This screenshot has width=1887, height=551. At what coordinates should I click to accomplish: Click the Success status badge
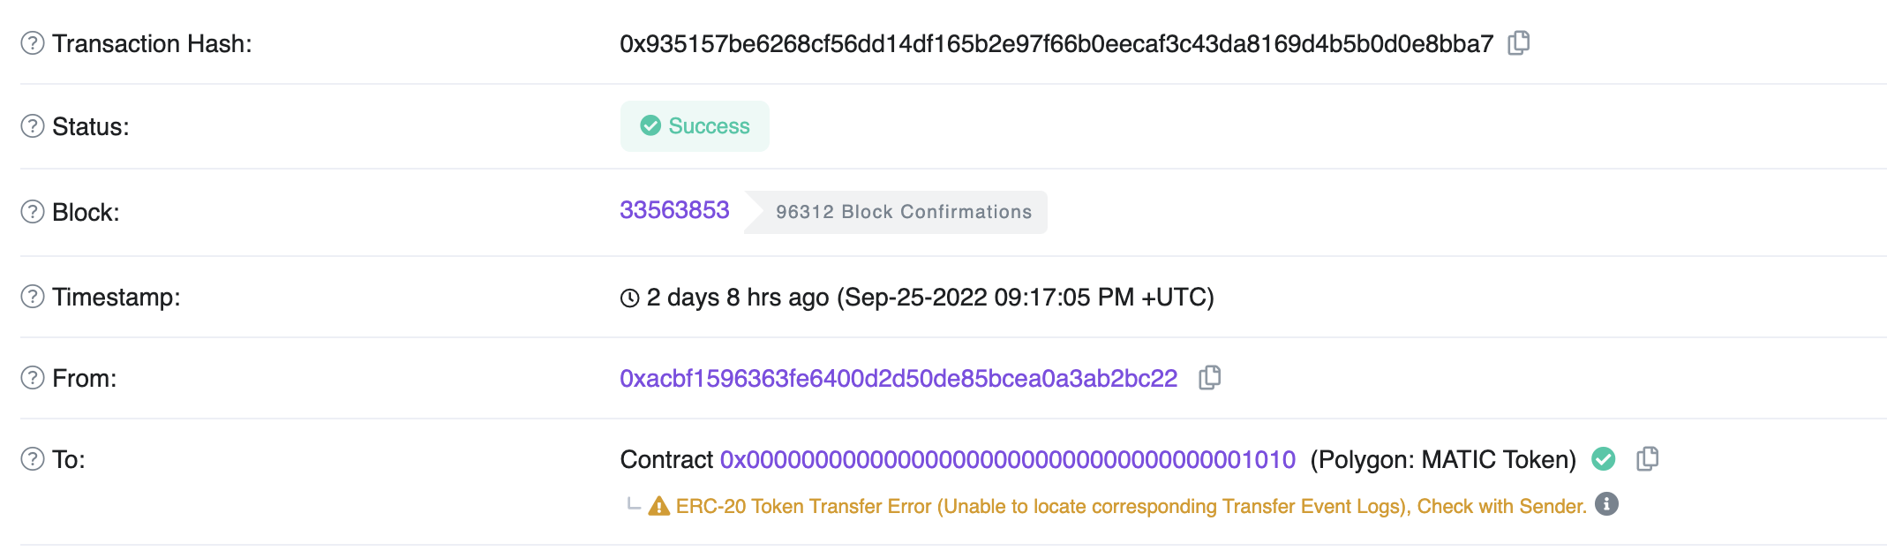pyautogui.click(x=695, y=126)
